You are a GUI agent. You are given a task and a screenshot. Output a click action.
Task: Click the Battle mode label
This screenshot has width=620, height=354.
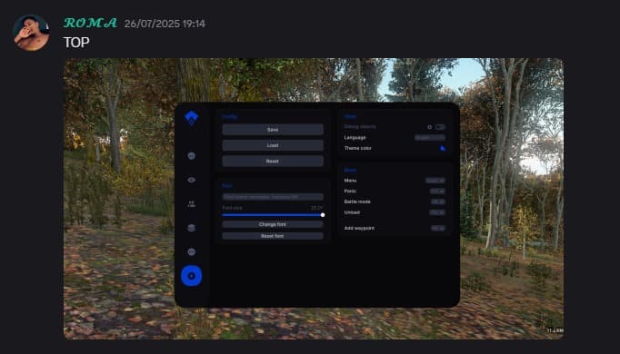(357, 202)
